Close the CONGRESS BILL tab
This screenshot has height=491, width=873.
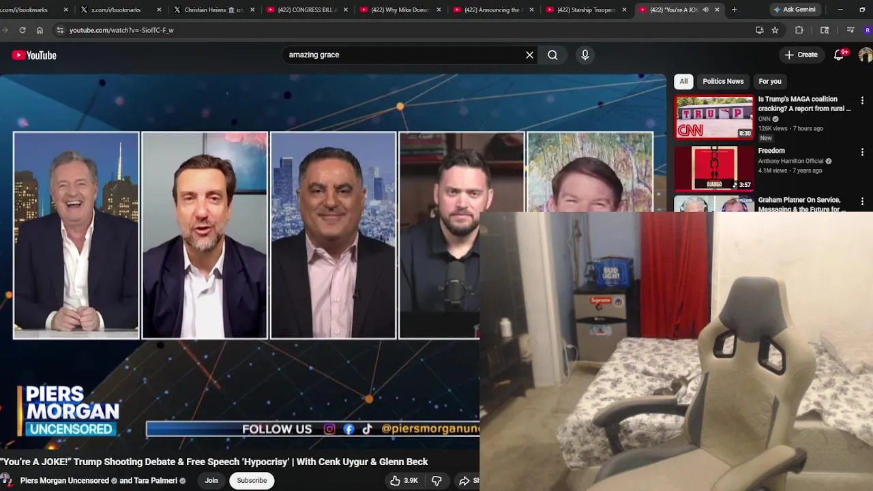[345, 10]
